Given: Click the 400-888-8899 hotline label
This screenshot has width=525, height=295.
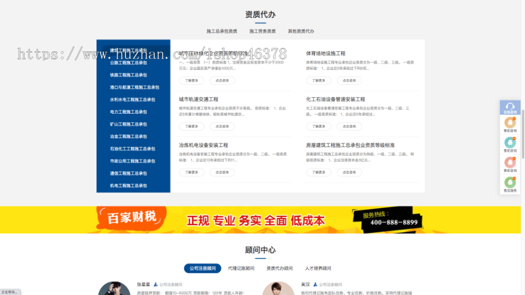Looking at the screenshot, I should pos(394,223).
